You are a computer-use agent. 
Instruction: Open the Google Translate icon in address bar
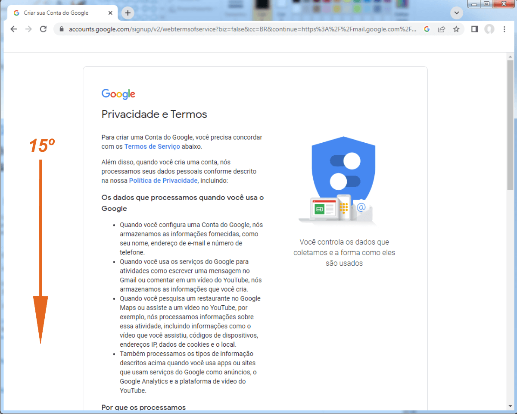(427, 29)
